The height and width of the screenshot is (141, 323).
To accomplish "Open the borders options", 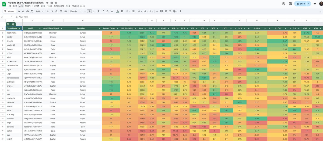I will [x=122, y=11].
